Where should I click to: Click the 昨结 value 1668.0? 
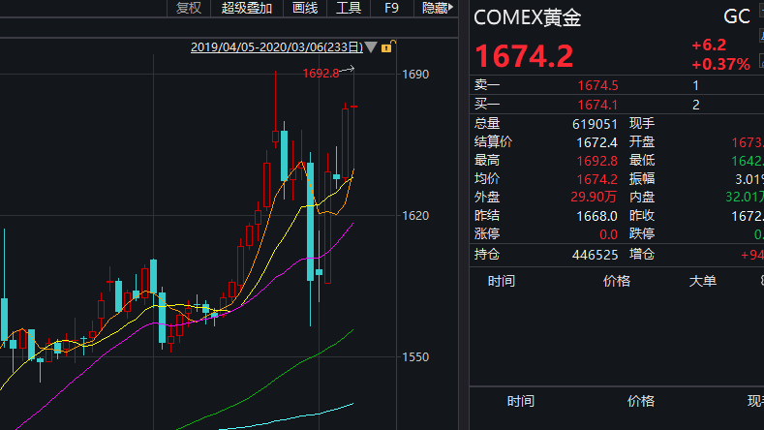tap(596, 216)
